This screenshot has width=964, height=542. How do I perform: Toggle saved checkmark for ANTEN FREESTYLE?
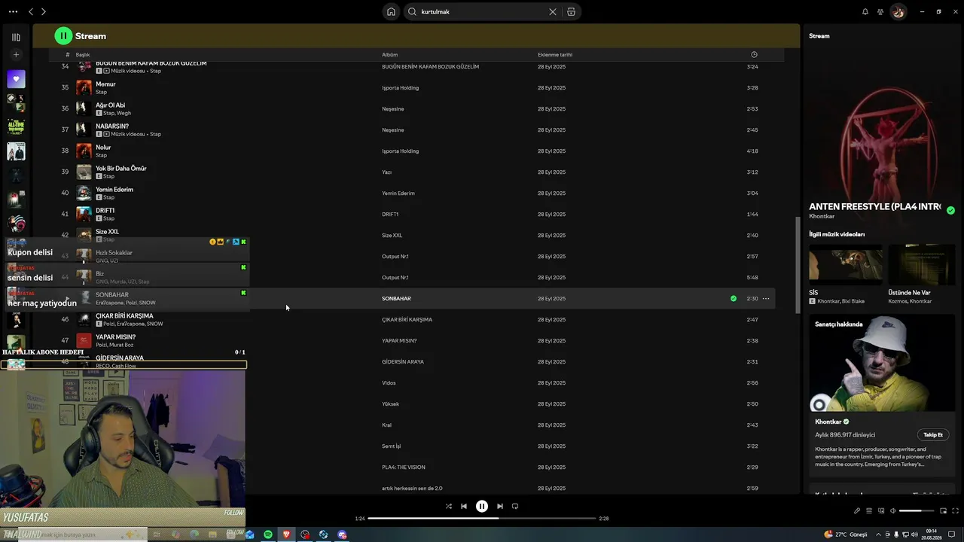click(x=950, y=211)
